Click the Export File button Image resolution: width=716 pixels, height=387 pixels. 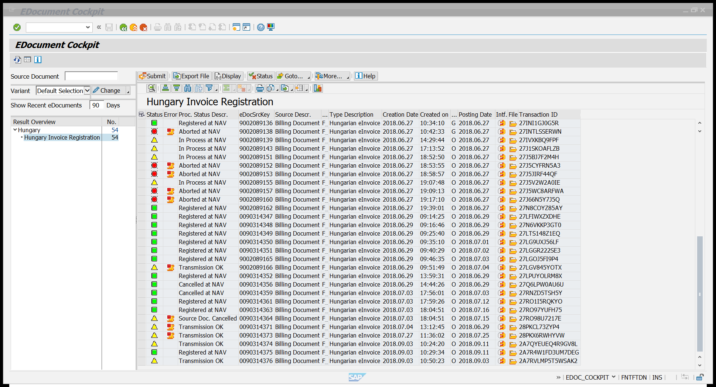tap(192, 76)
